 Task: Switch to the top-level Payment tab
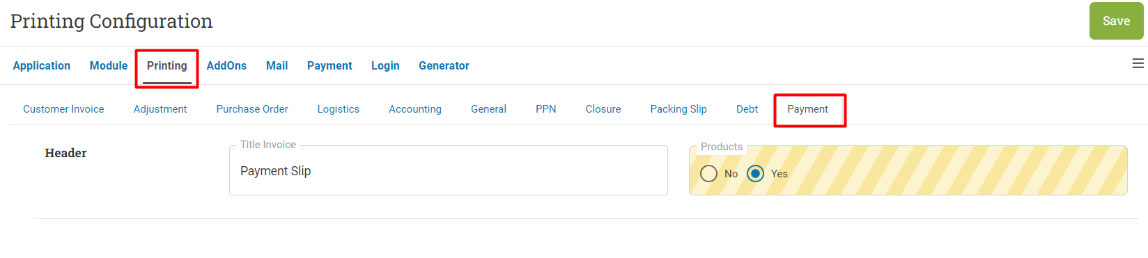pos(329,65)
